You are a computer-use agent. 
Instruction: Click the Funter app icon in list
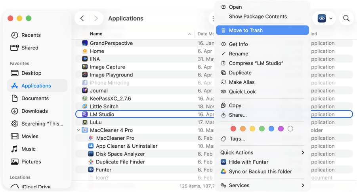pyautogui.click(x=91, y=169)
